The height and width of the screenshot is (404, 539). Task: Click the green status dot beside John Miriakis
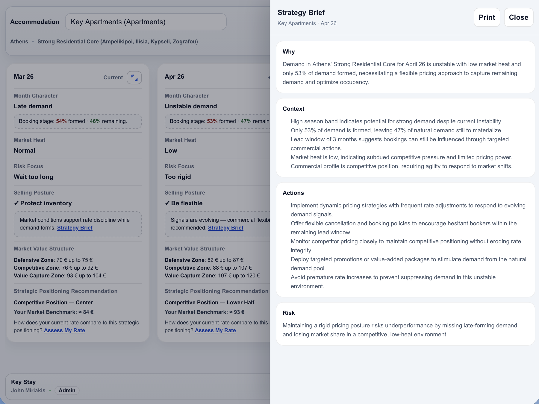tap(50, 390)
